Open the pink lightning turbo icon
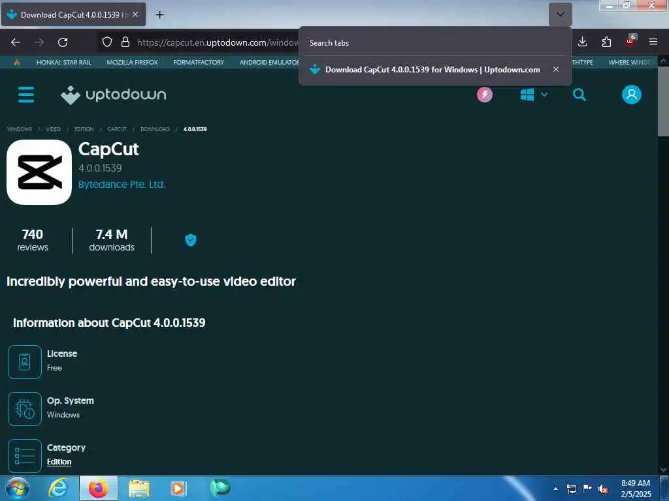This screenshot has width=669, height=501. tap(485, 95)
